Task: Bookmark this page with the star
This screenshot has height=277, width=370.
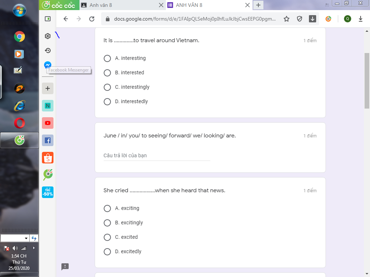Action: pos(287,19)
